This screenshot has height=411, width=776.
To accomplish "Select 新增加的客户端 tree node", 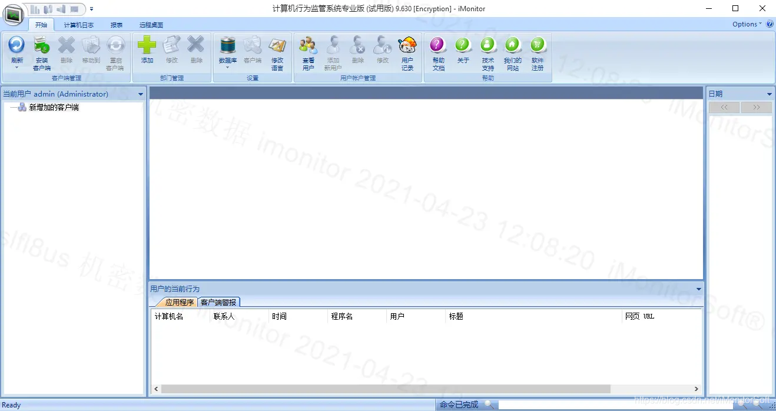I will [54, 107].
